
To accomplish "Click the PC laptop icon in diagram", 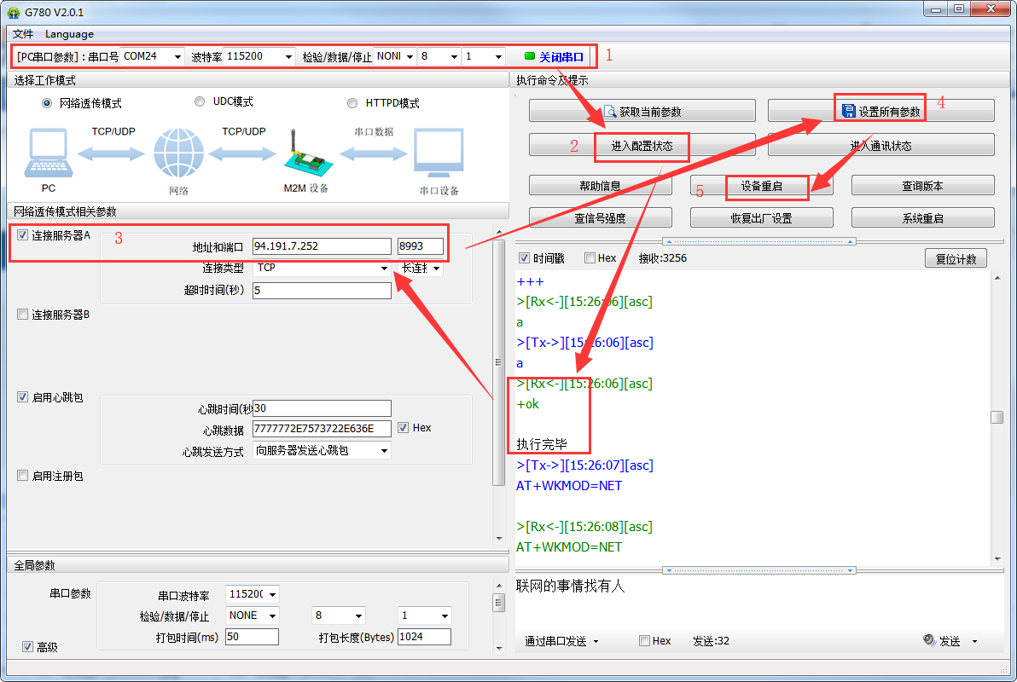I will coord(49,153).
